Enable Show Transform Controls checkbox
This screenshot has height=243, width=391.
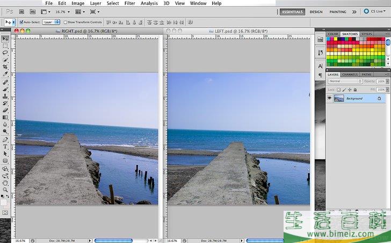(65, 22)
